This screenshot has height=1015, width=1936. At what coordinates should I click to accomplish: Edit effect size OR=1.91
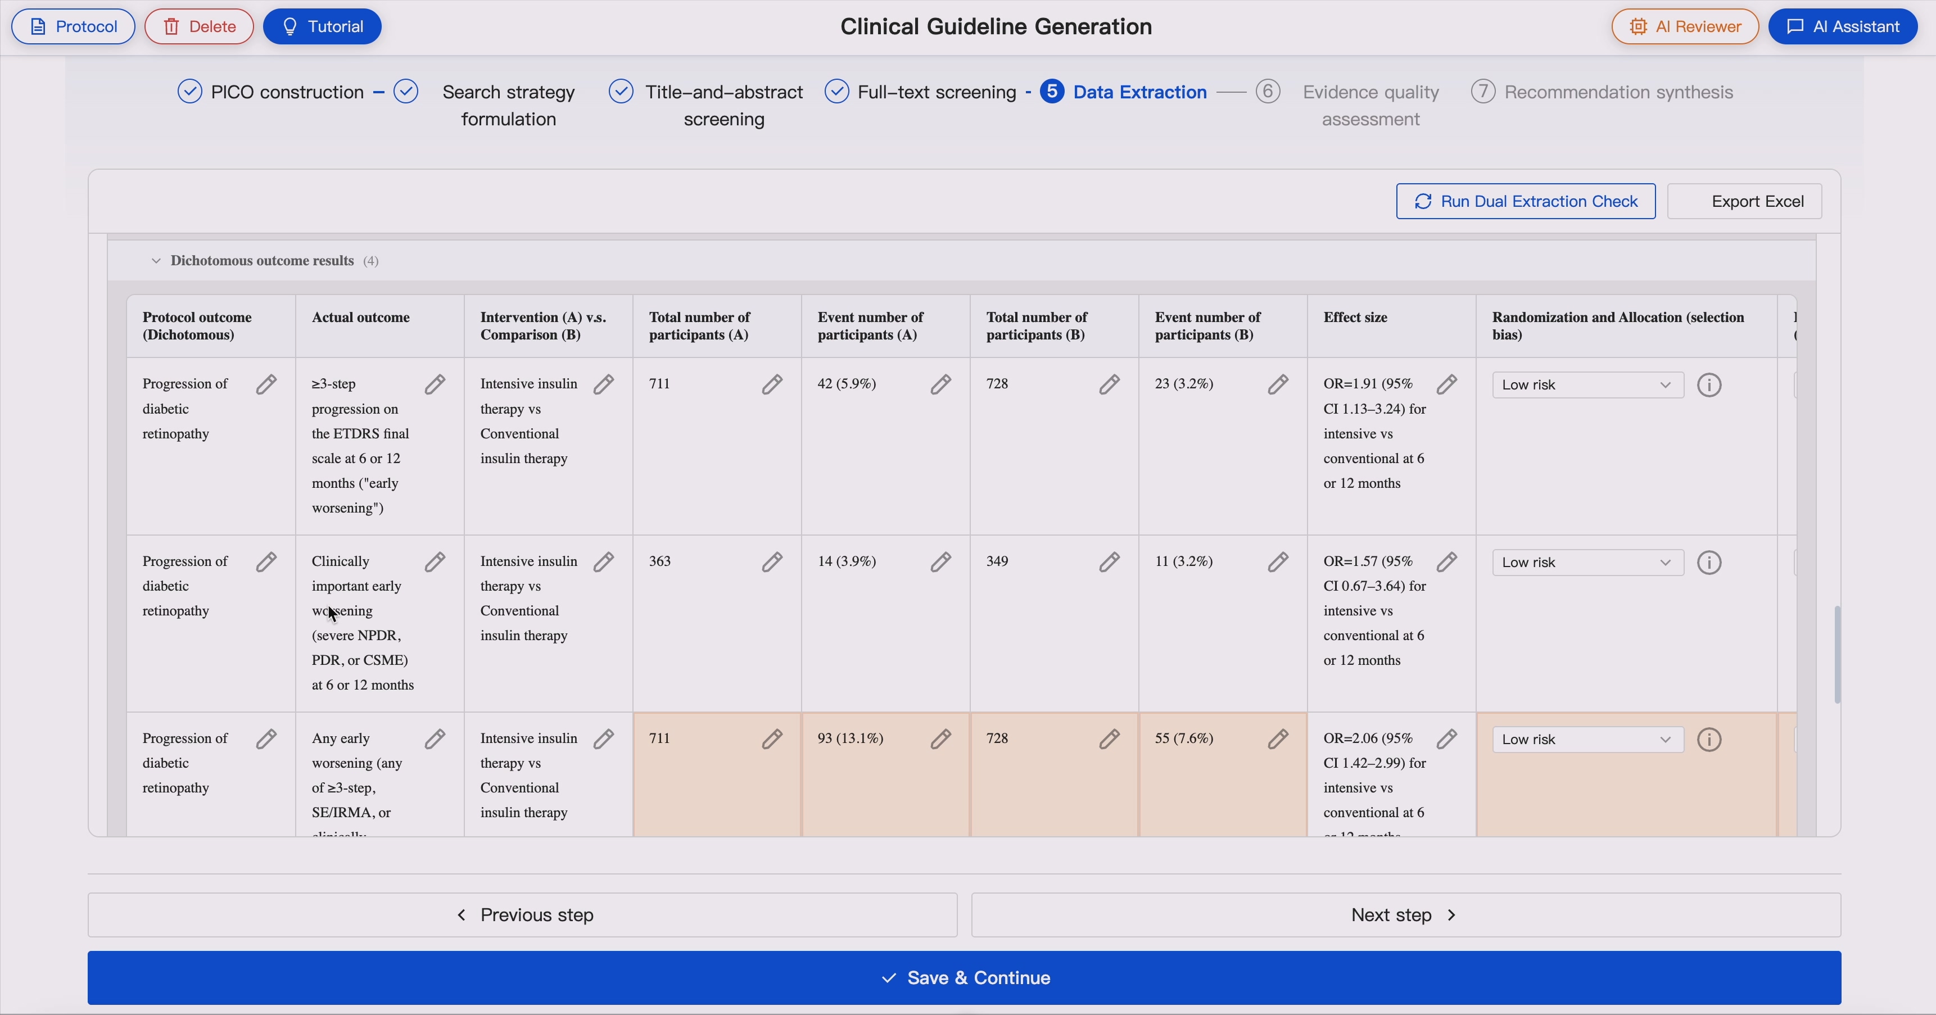tap(1447, 384)
